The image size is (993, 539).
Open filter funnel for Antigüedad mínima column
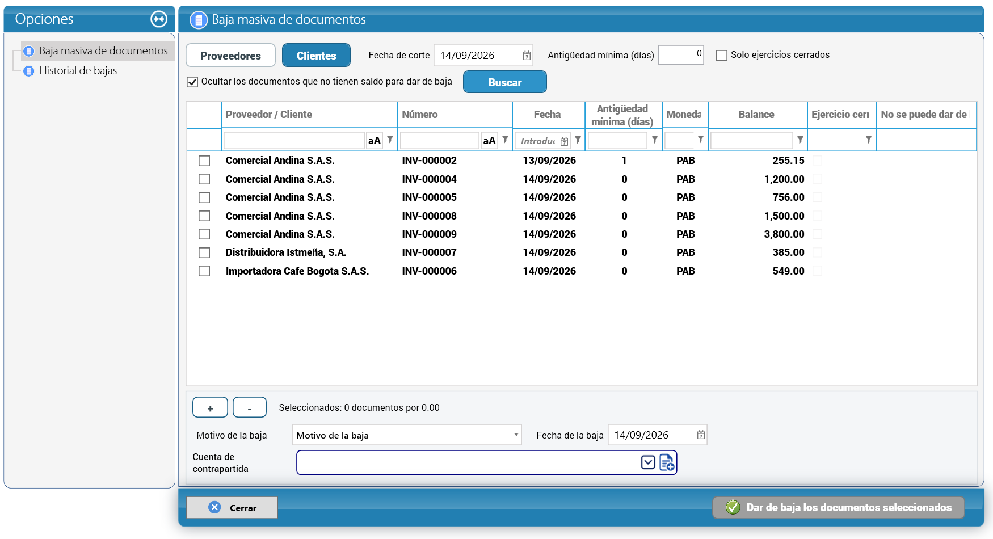tap(655, 140)
